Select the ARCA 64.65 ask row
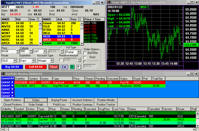This screenshot has width=199, height=131. point(61,40)
